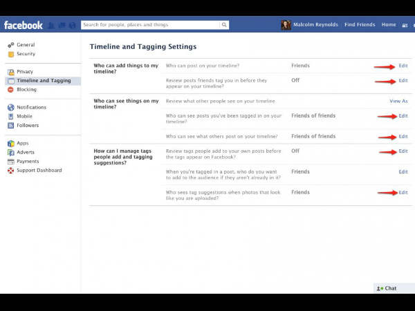Click 'Who can see what others post on your timeline?'
The height and width of the screenshot is (311, 415).
click(x=221, y=136)
